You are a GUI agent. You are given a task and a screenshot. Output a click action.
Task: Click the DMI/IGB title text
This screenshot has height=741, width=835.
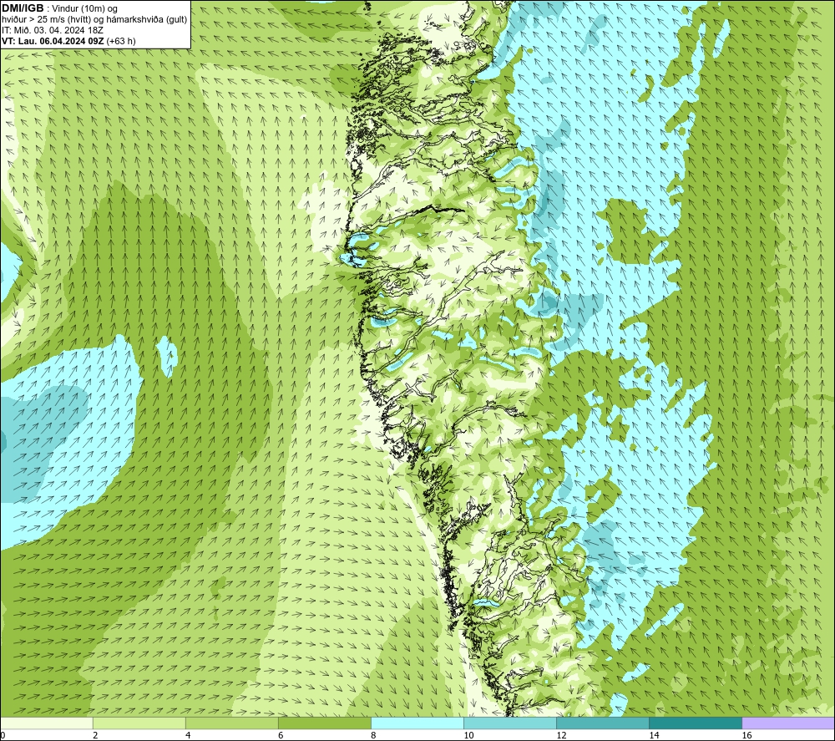coord(23,8)
